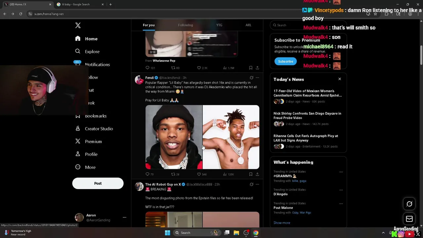Open the weather widget Tomorrow's high
This screenshot has width=423, height=238.
18,233
